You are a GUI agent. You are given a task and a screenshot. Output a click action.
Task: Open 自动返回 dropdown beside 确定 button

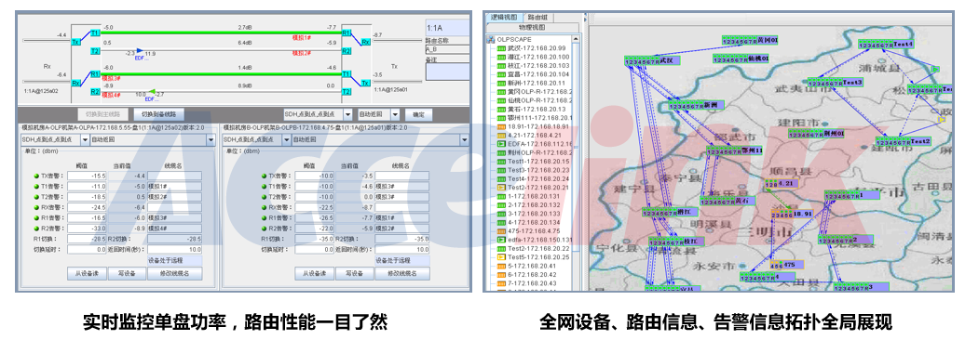[378, 114]
